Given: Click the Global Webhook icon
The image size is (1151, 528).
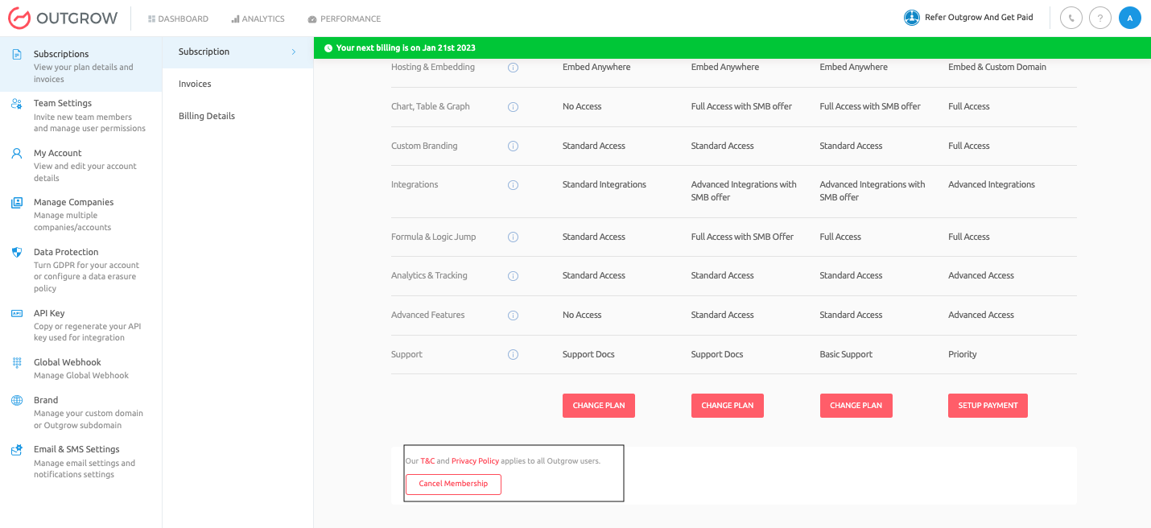Looking at the screenshot, I should pyautogui.click(x=17, y=363).
